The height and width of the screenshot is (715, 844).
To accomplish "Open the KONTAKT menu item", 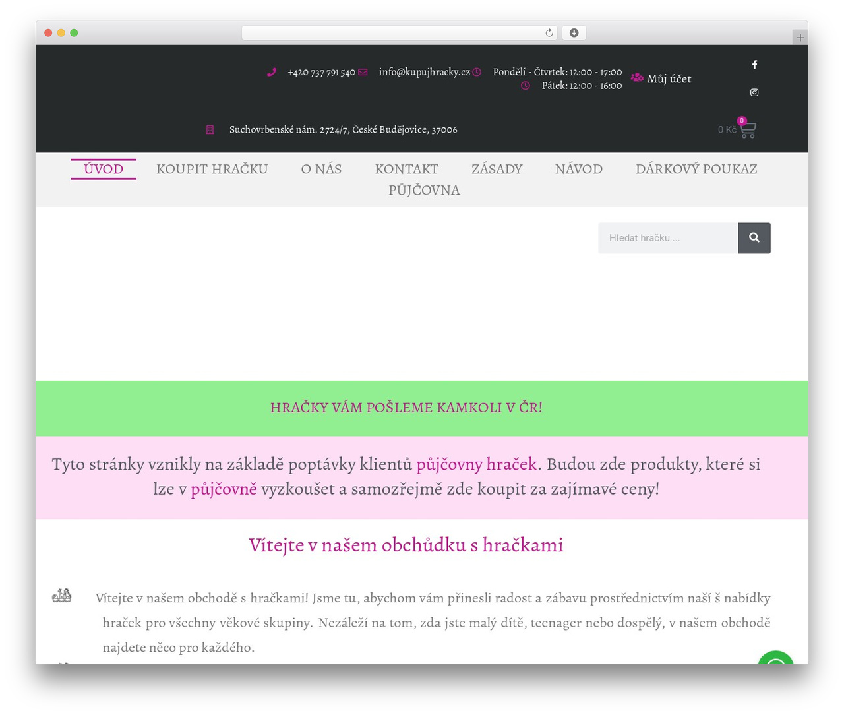I will click(407, 169).
